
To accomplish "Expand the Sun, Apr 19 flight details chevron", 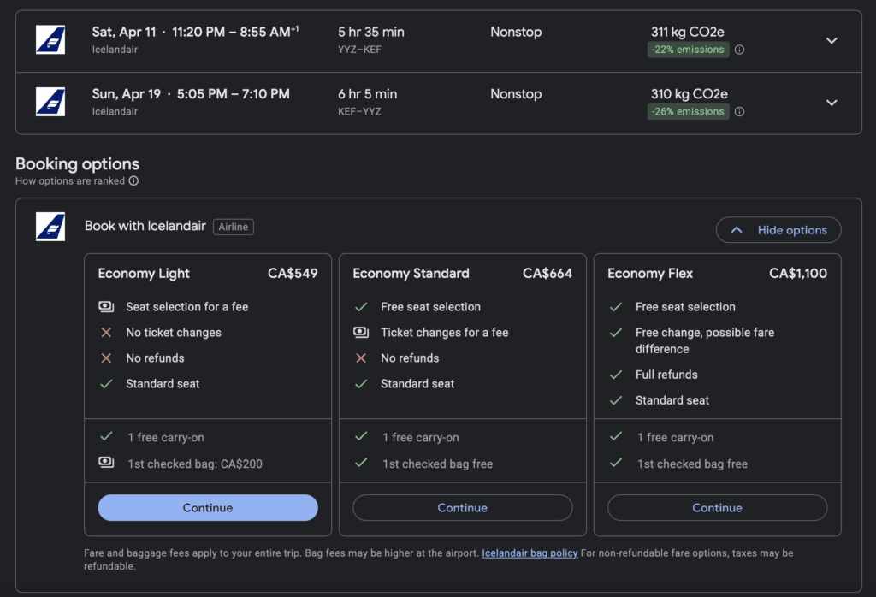I will pyautogui.click(x=831, y=103).
